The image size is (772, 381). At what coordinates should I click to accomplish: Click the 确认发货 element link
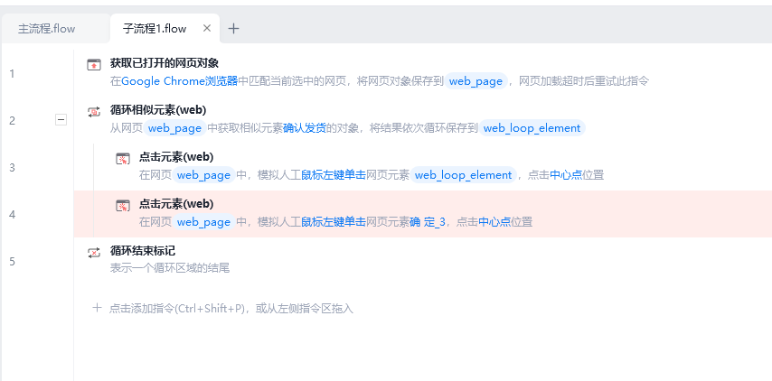(x=305, y=128)
